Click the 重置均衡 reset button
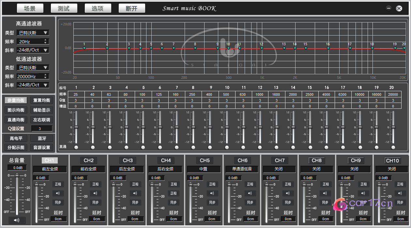The height and width of the screenshot is (228, 411). coord(42,100)
